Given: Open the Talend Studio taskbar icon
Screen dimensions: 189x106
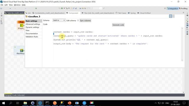Looking at the screenshot, I should [x=40, y=103].
